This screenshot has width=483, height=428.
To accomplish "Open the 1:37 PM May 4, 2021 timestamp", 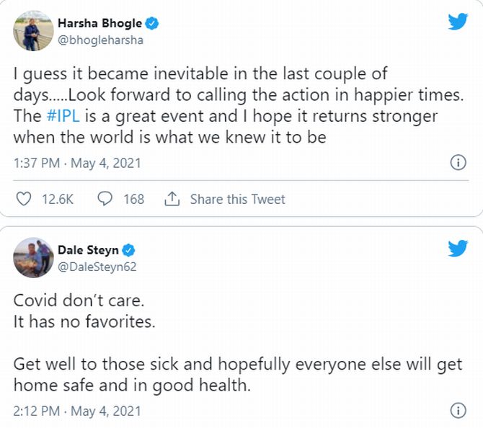I will (x=77, y=164).
